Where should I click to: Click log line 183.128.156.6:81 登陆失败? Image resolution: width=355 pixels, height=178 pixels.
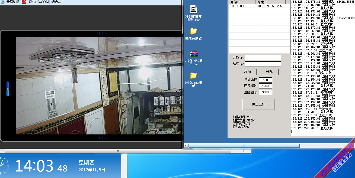click(312, 73)
